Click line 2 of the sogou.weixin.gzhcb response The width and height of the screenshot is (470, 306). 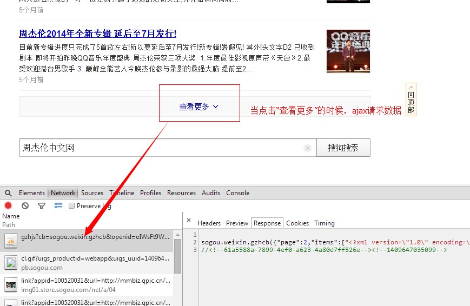tap(335, 242)
